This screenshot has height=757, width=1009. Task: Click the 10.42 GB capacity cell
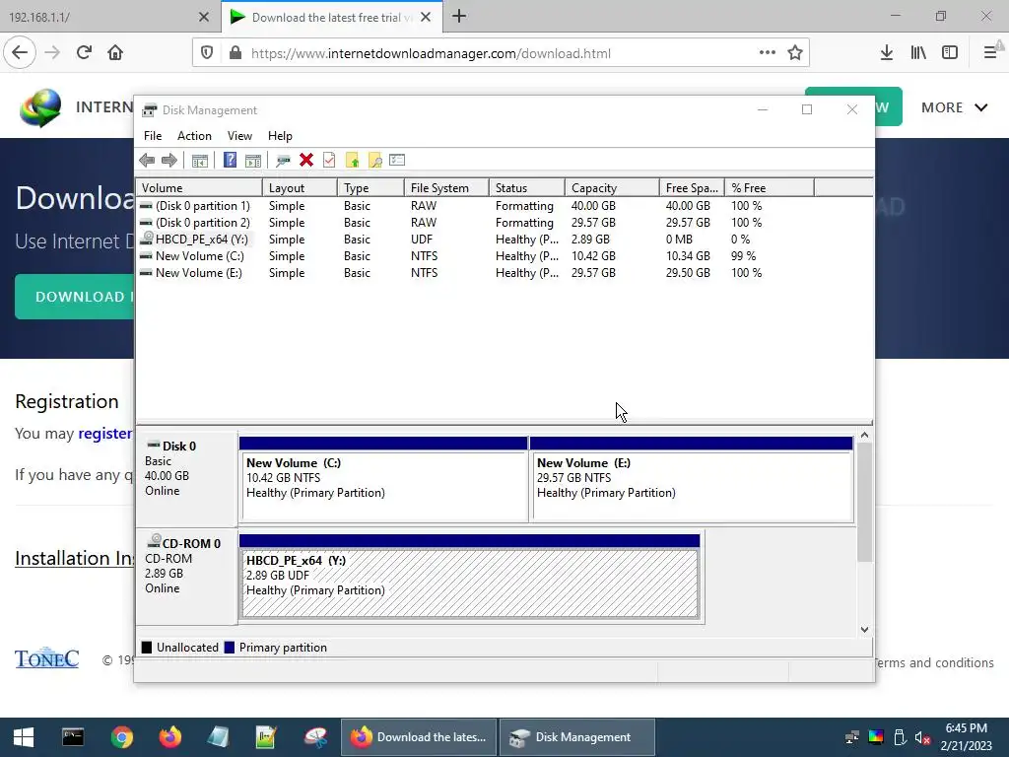pyautogui.click(x=593, y=256)
